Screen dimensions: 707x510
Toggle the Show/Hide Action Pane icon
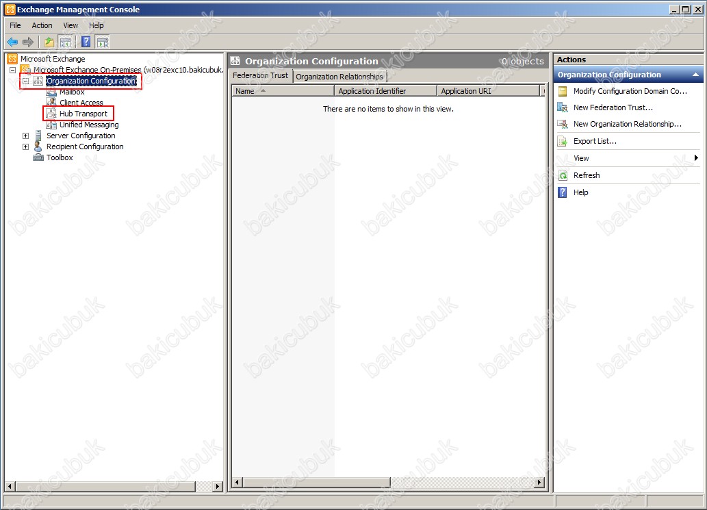click(103, 42)
